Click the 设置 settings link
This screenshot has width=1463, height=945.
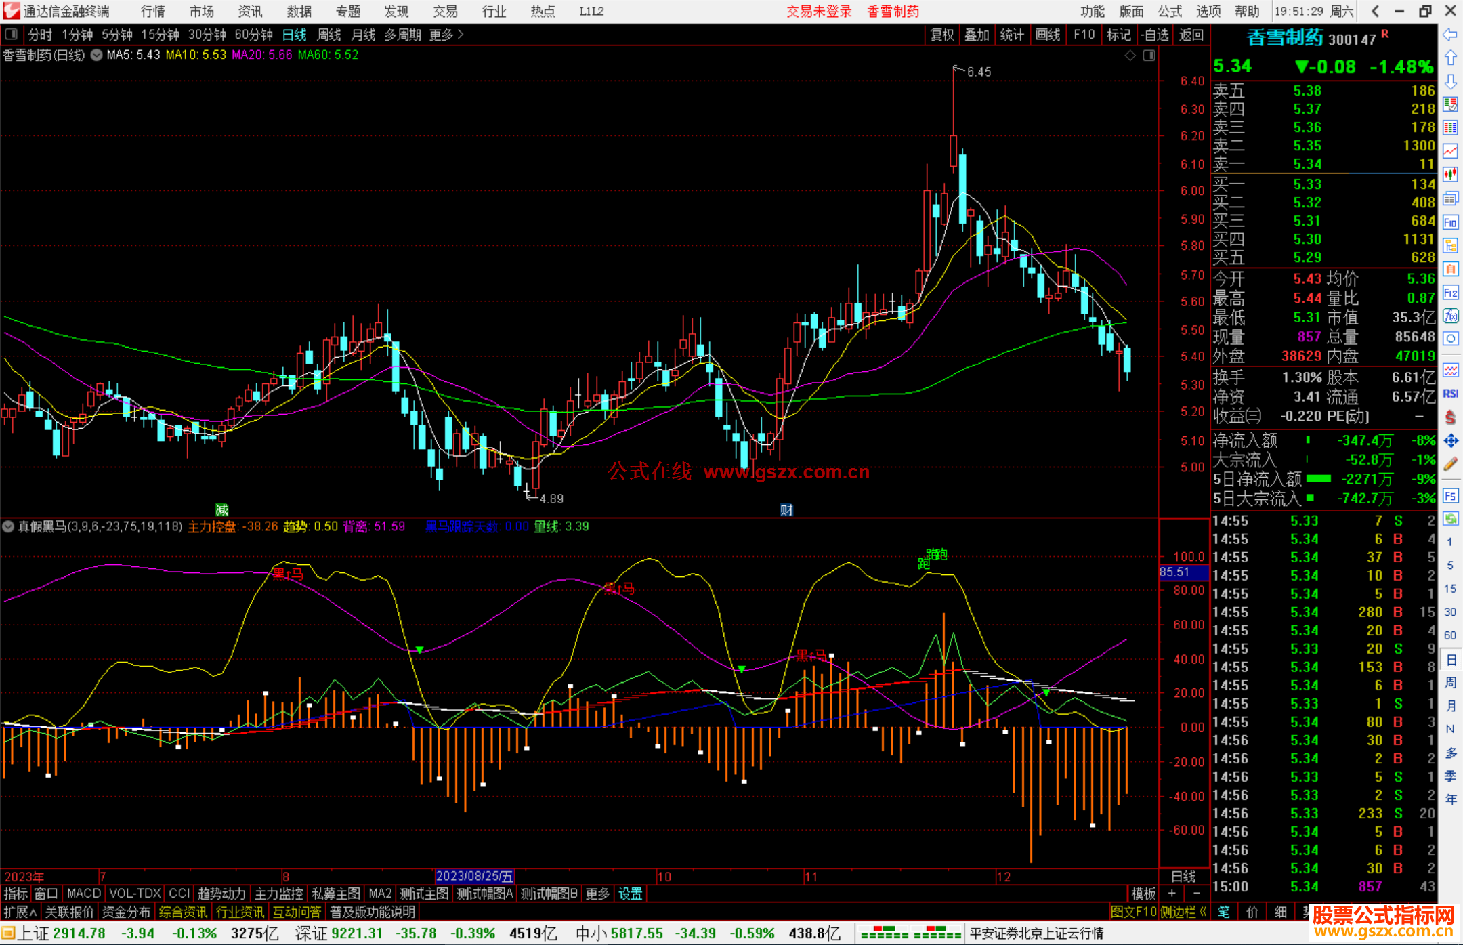pos(630,894)
